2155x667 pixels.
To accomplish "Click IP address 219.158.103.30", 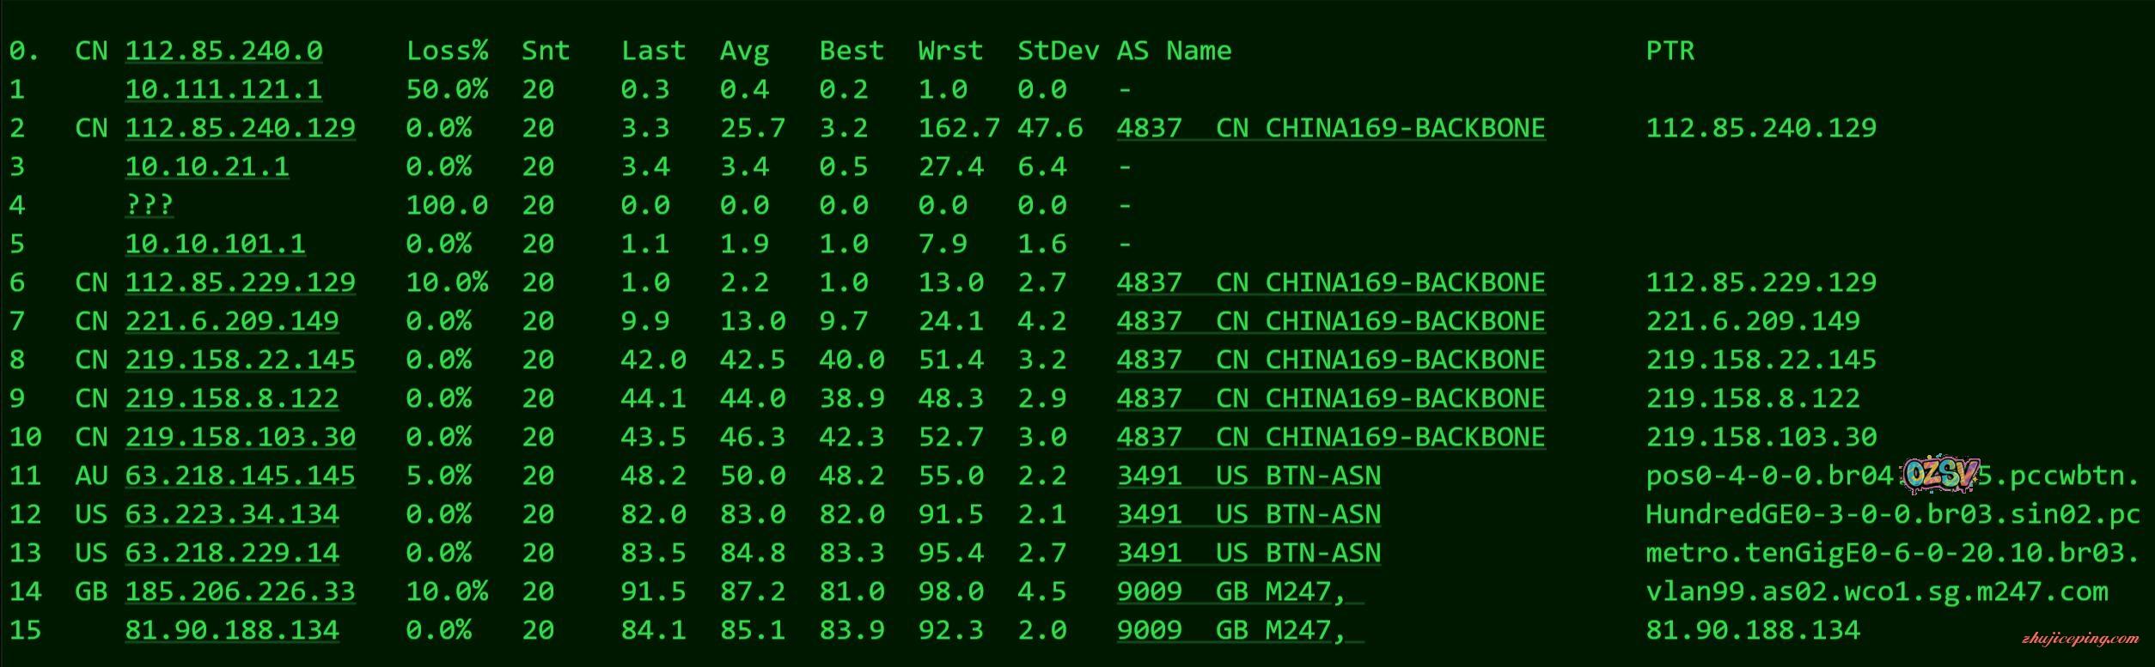I will [x=240, y=438].
